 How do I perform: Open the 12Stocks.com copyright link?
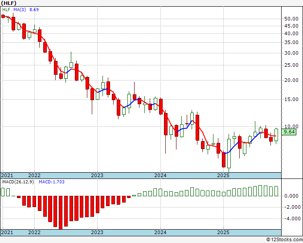pos(284,240)
